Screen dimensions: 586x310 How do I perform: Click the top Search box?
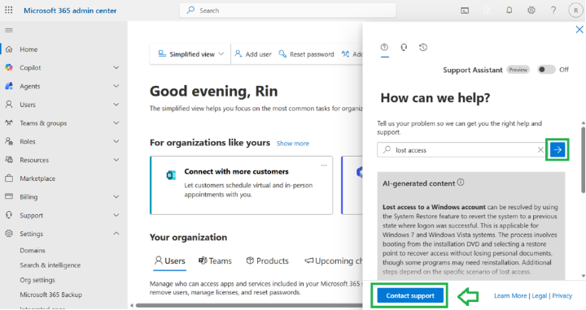click(x=288, y=11)
